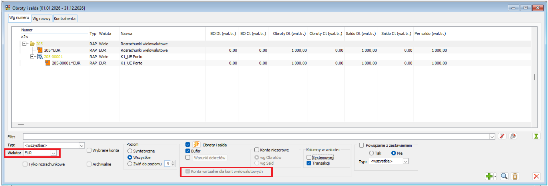Open the Typ dropdown under Powiązanie z zestawieniem

pyautogui.click(x=405, y=161)
